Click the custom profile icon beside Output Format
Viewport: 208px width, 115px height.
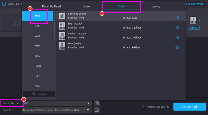click(97, 103)
